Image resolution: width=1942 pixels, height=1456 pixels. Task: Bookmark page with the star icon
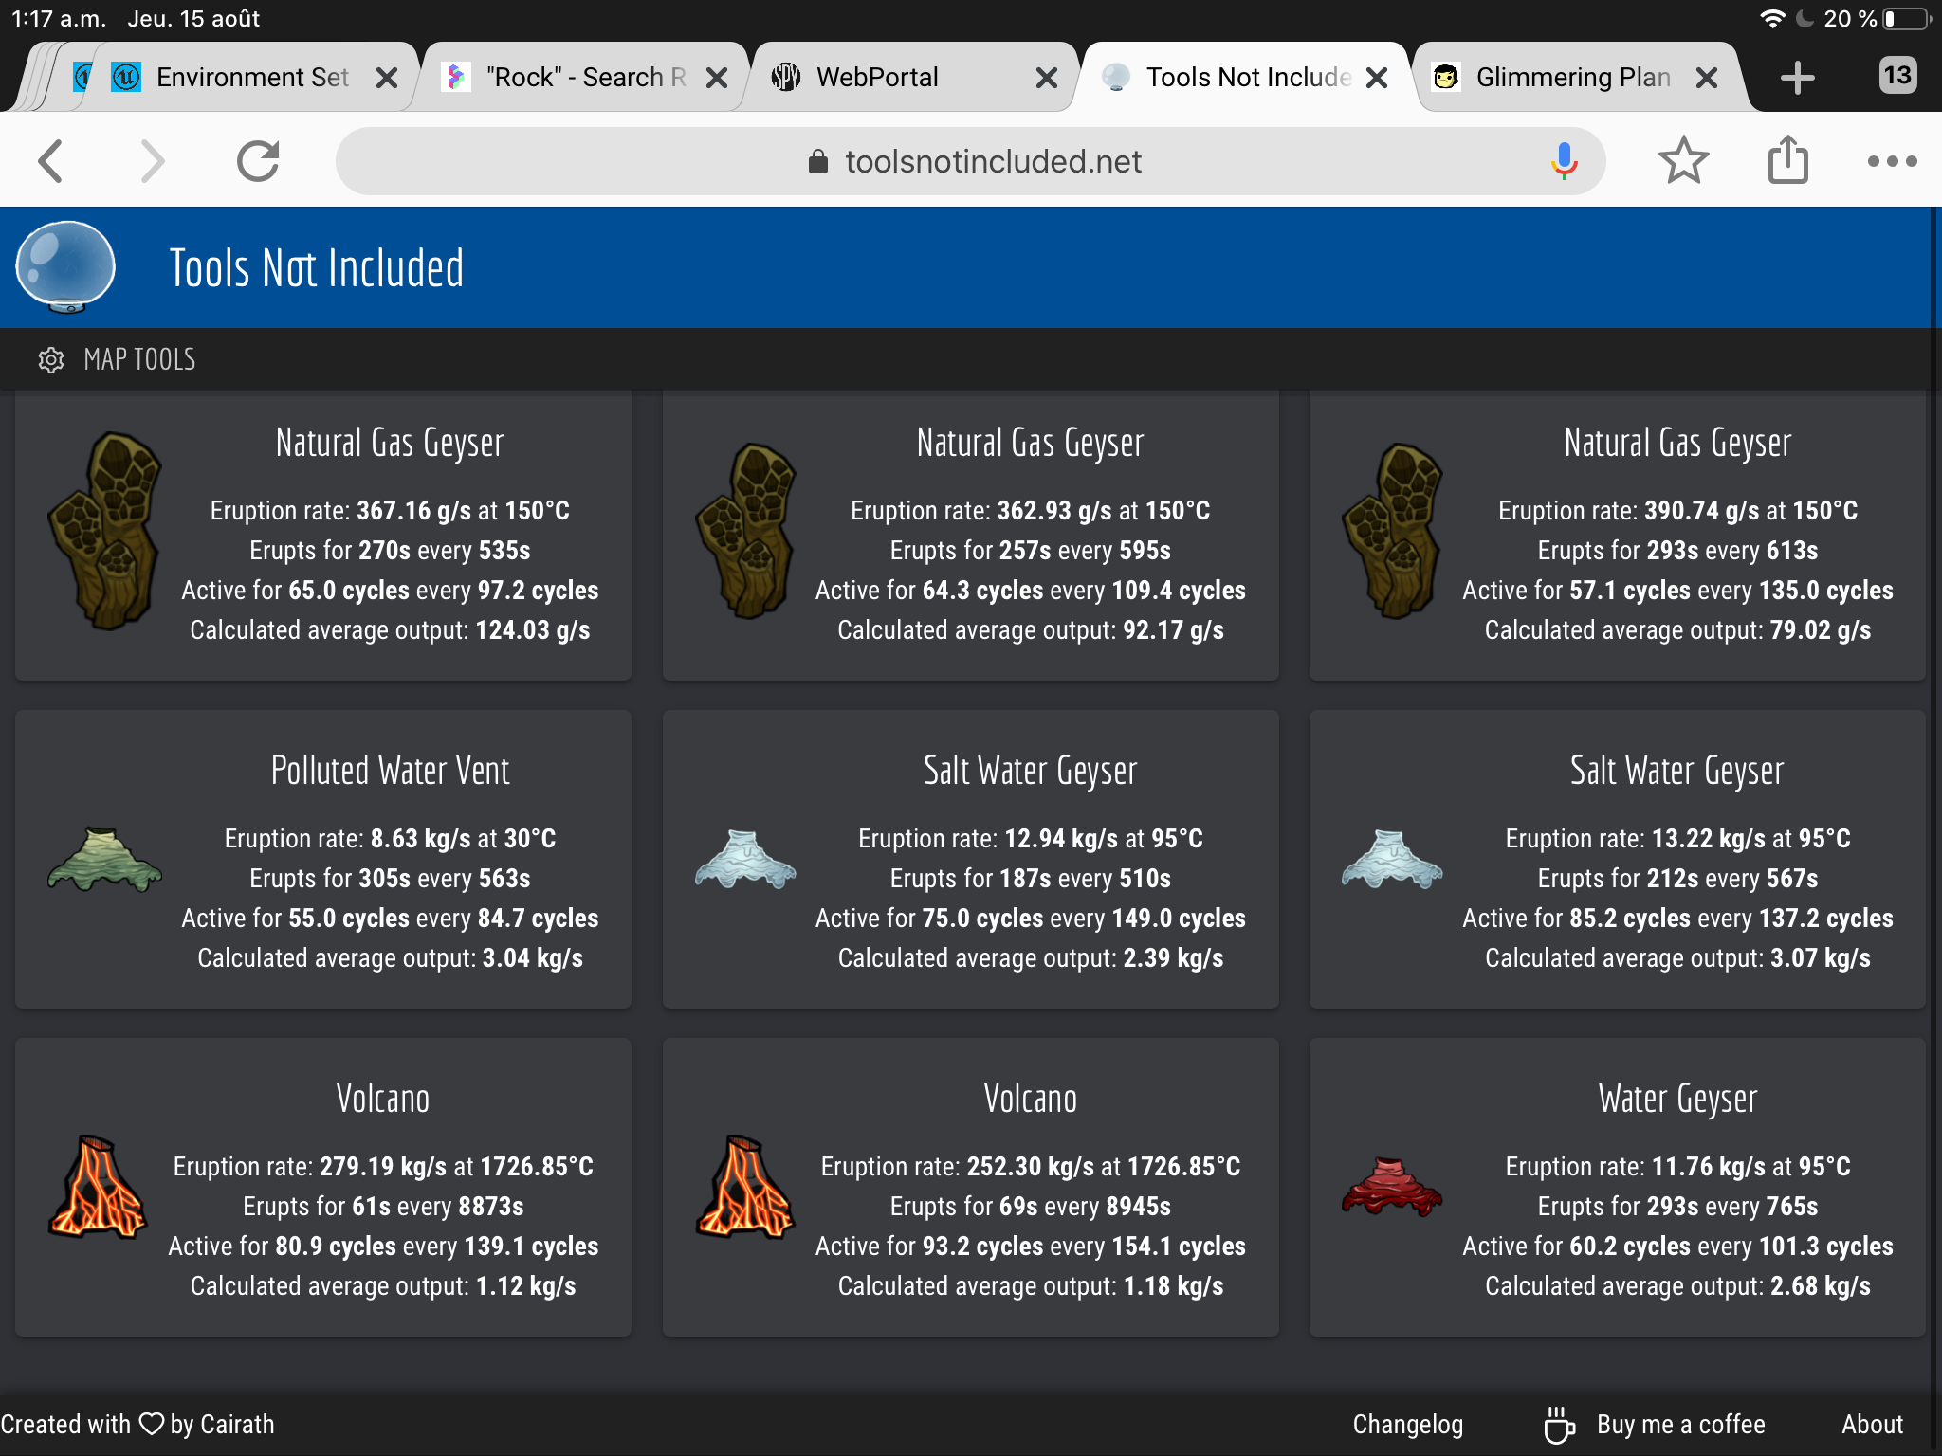tap(1683, 161)
